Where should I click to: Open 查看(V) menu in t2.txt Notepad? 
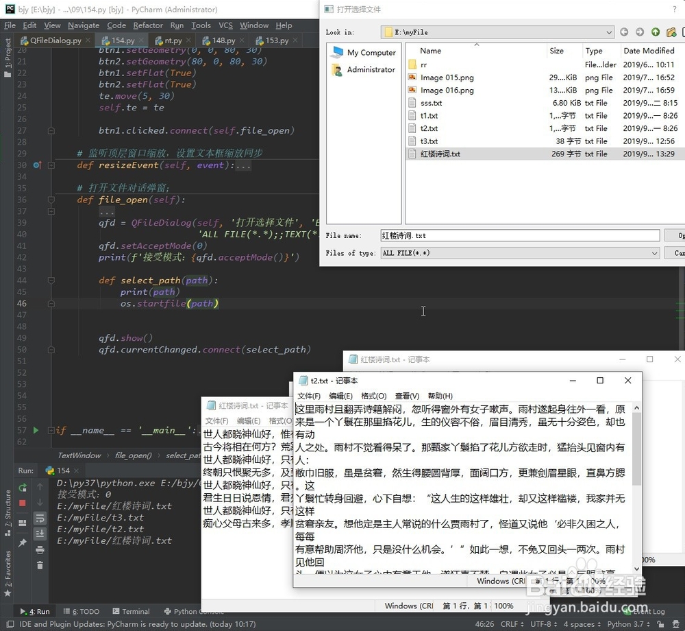[407, 396]
